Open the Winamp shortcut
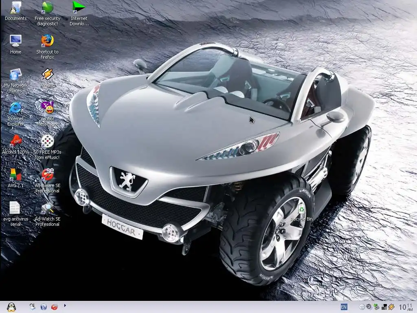The height and width of the screenshot is (313, 417). point(47,78)
